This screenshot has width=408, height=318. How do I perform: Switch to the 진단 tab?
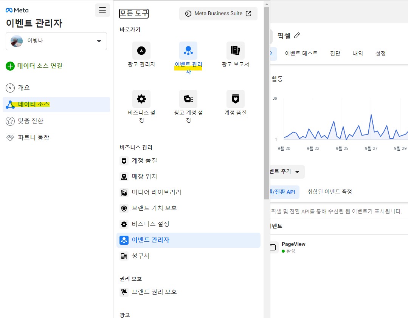point(335,53)
